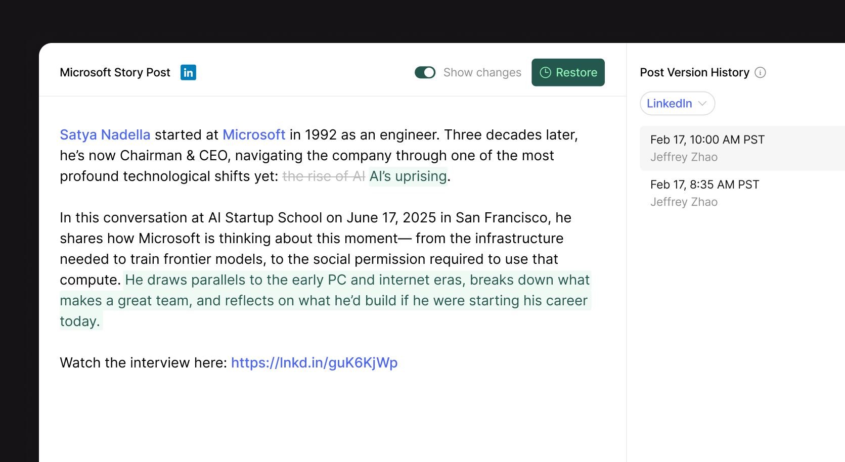
Task: Click the highlighted added sentence about PC eras
Action: coord(325,300)
